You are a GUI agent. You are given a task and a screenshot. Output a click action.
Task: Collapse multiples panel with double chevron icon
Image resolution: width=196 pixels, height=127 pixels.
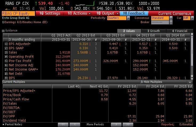(x=190, y=82)
